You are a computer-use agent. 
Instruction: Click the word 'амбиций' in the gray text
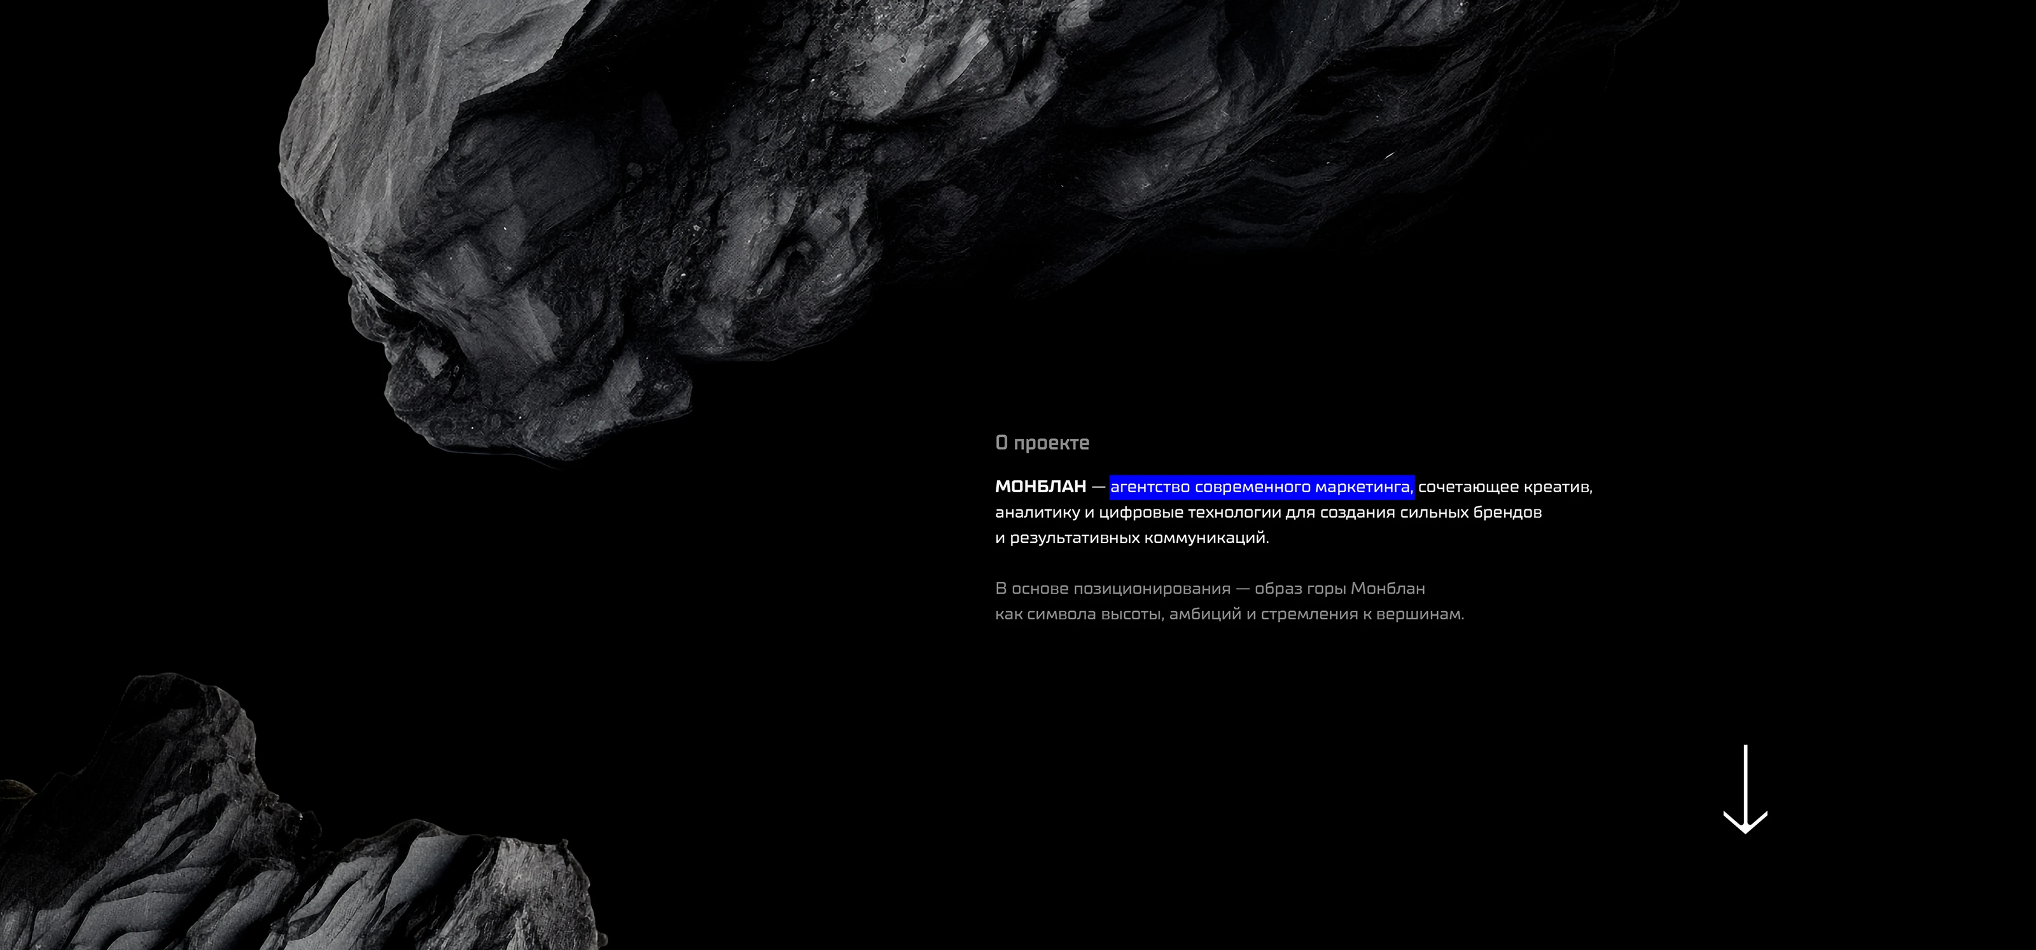click(x=1205, y=614)
